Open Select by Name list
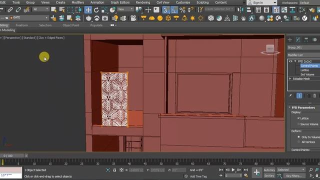Viewport: 320px width, 180px height. tap(62, 9)
